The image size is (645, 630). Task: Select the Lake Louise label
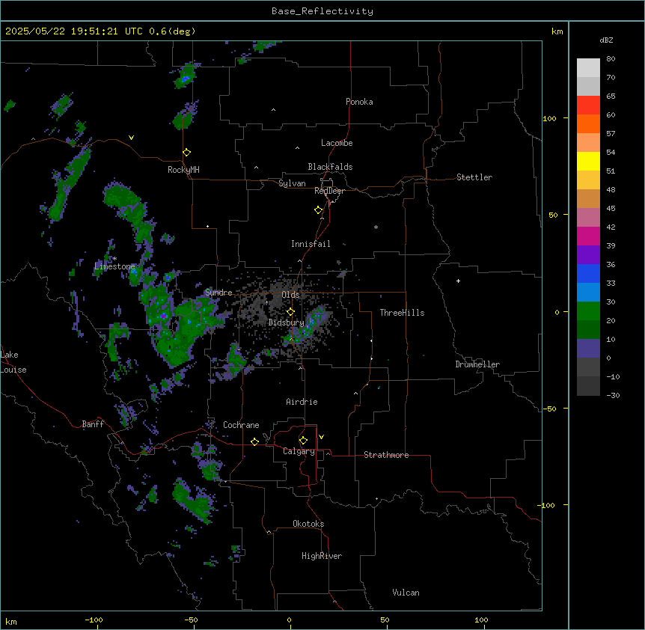13,362
